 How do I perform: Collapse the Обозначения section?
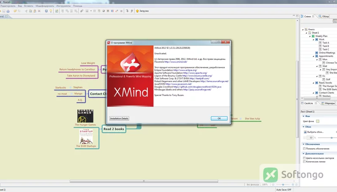303,144
